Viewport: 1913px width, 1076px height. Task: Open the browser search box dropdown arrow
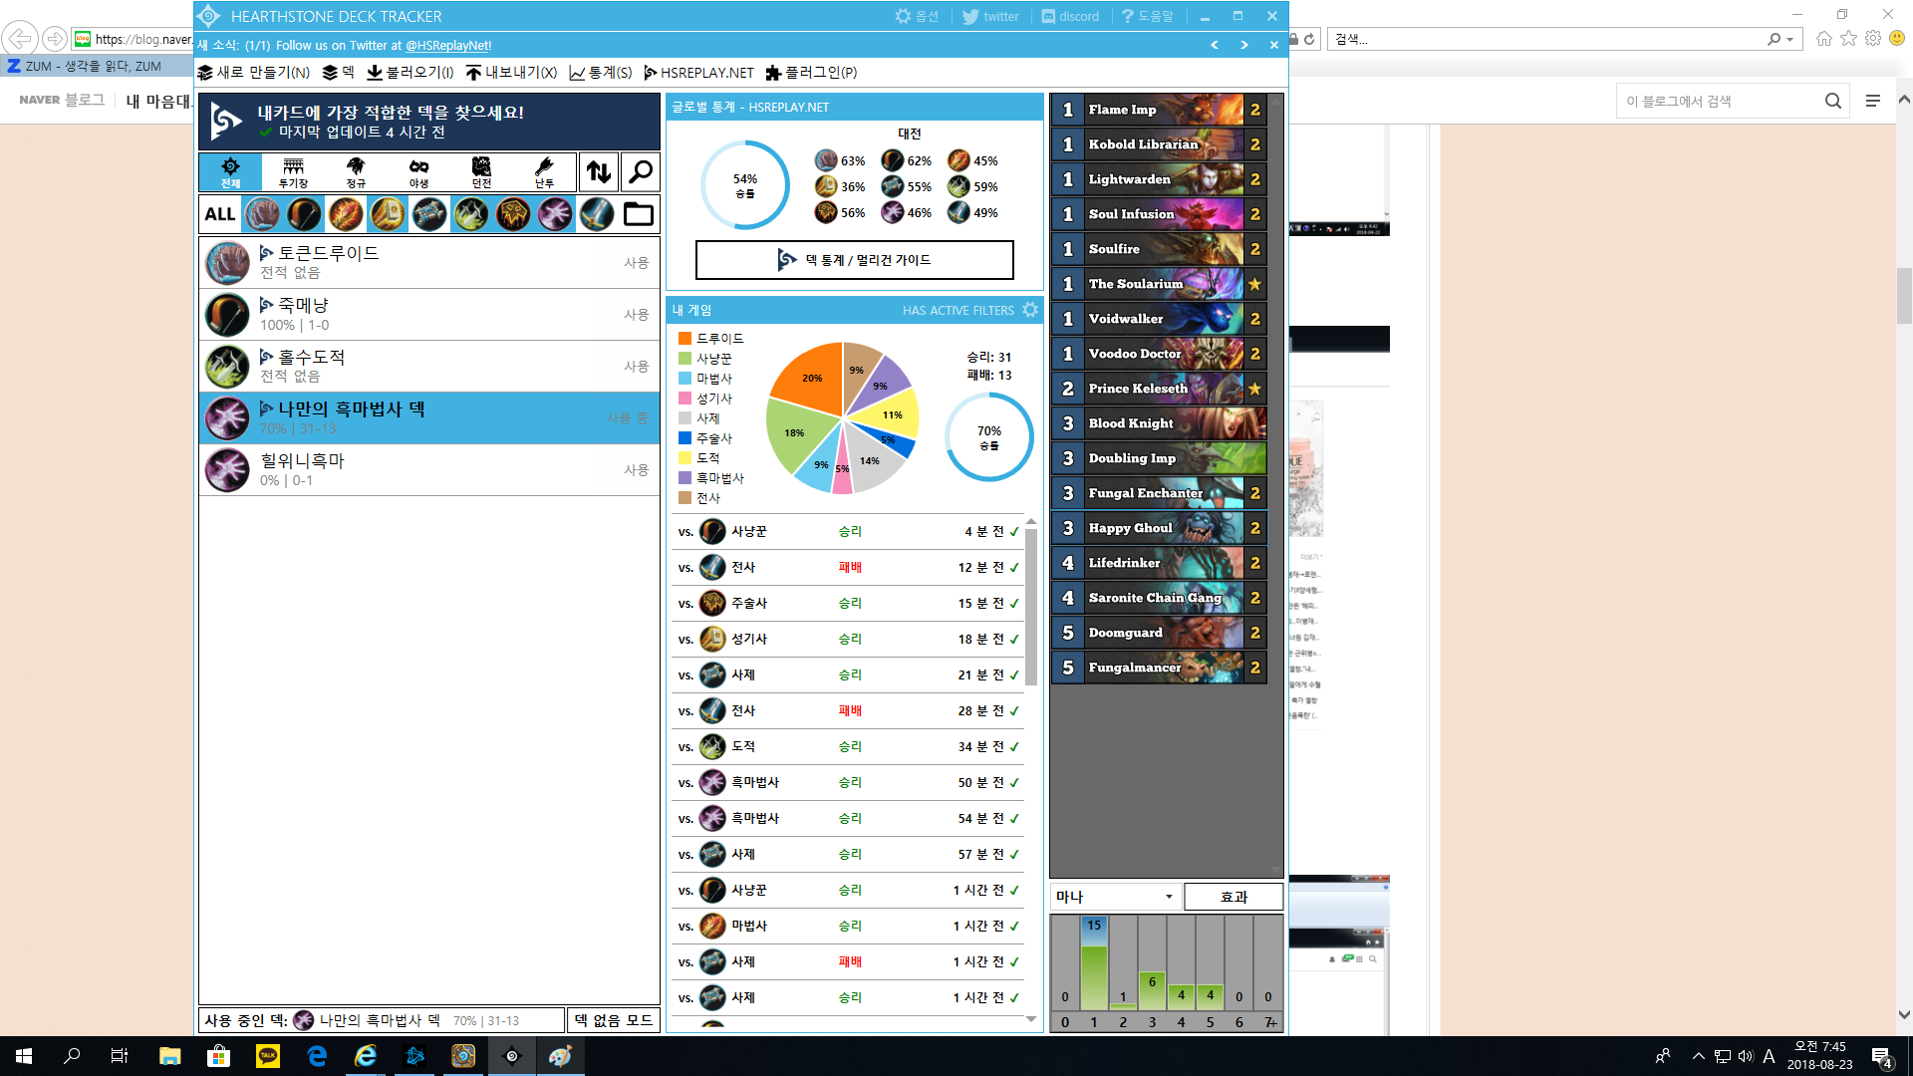click(x=1790, y=39)
